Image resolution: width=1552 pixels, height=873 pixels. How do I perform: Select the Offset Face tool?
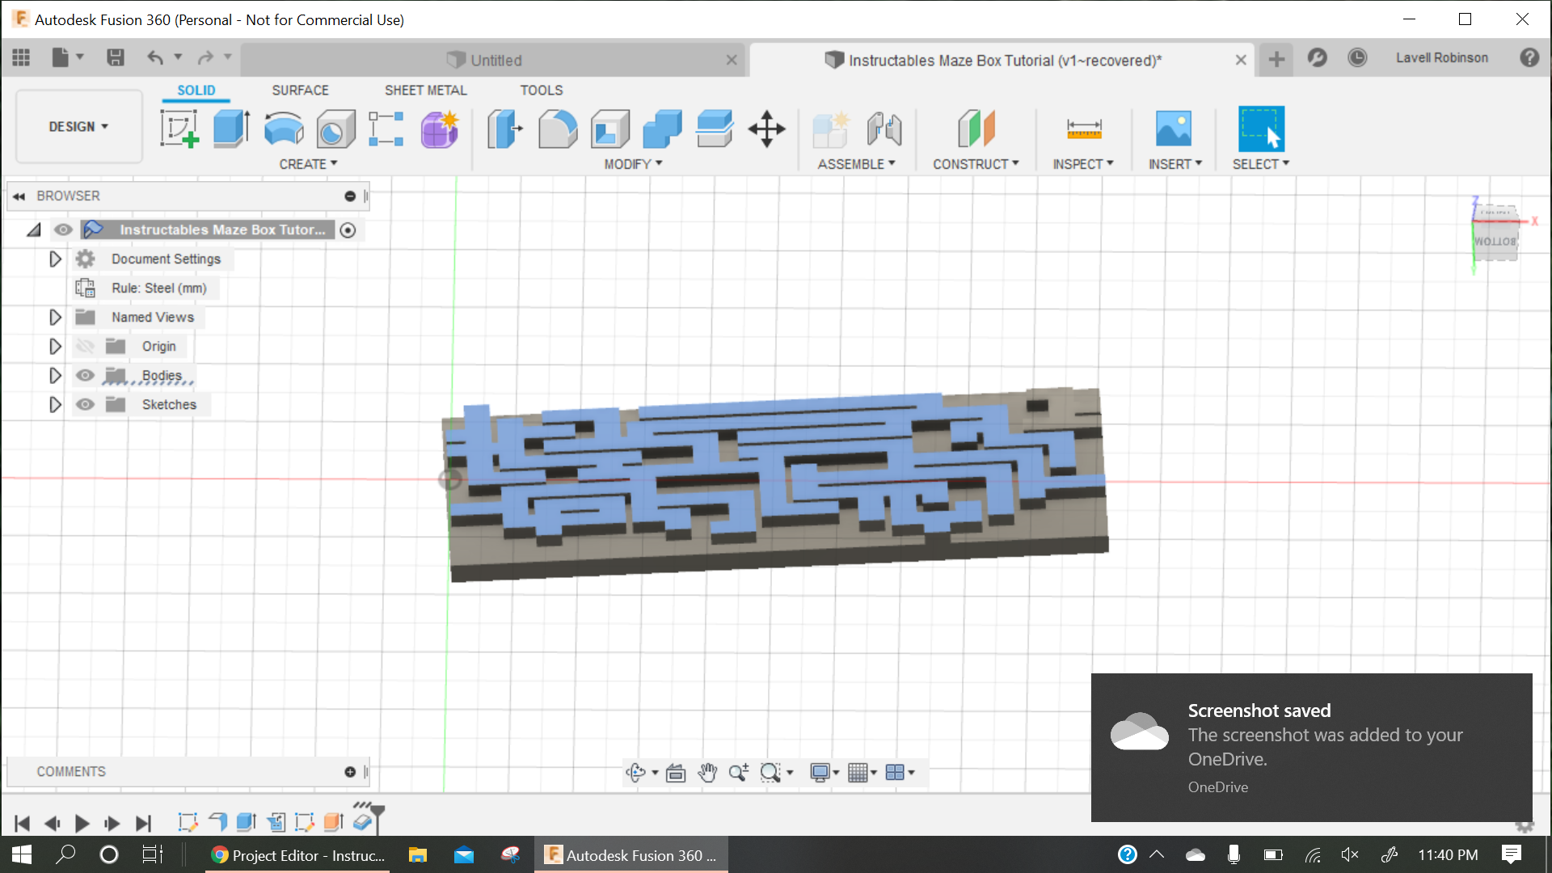(x=715, y=129)
